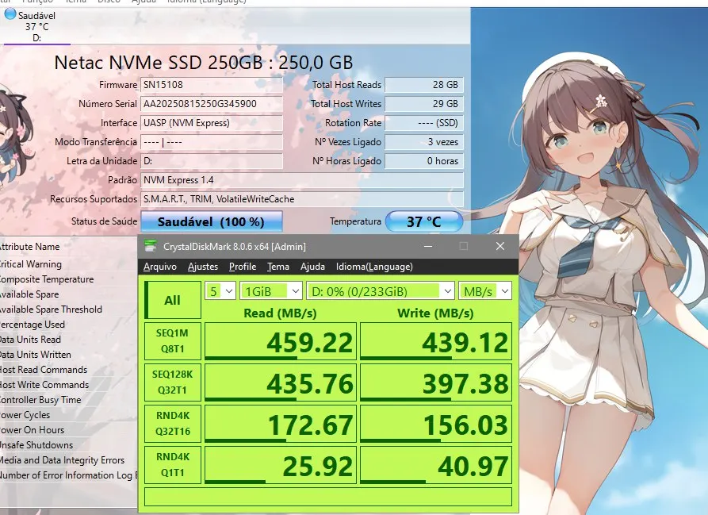Select the Controller Busy Time row
The height and width of the screenshot is (515, 708).
69,399
